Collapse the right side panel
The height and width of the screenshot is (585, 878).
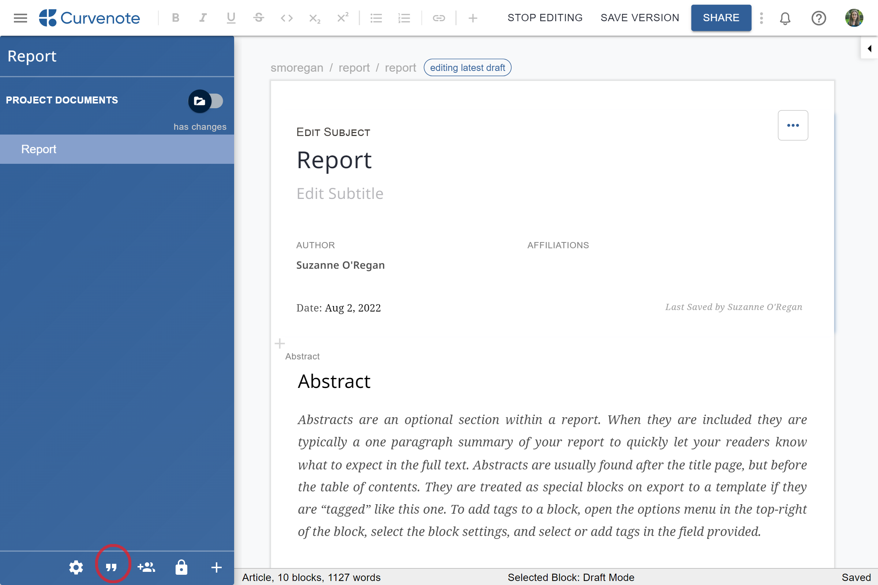(x=870, y=48)
